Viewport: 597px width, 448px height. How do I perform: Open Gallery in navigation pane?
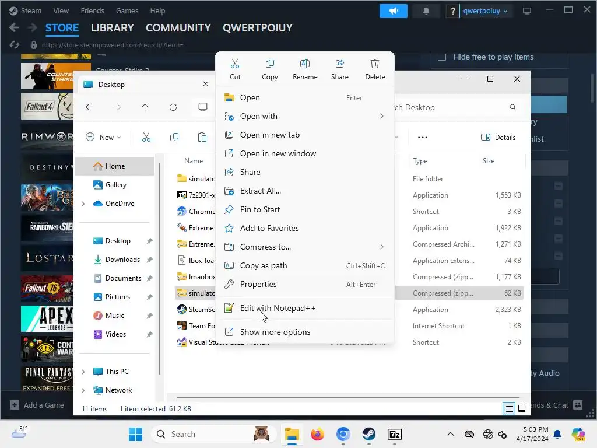(x=115, y=185)
